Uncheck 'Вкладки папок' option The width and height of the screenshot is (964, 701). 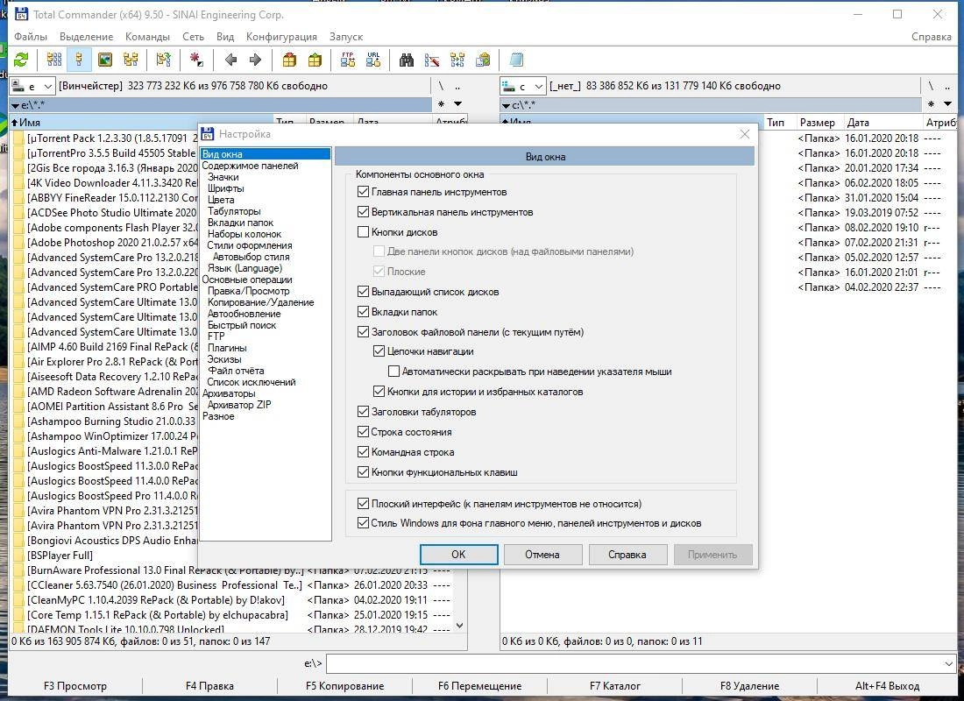[x=363, y=312]
